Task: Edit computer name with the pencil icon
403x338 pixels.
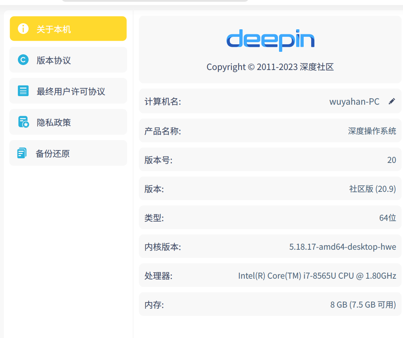Action: [392, 101]
